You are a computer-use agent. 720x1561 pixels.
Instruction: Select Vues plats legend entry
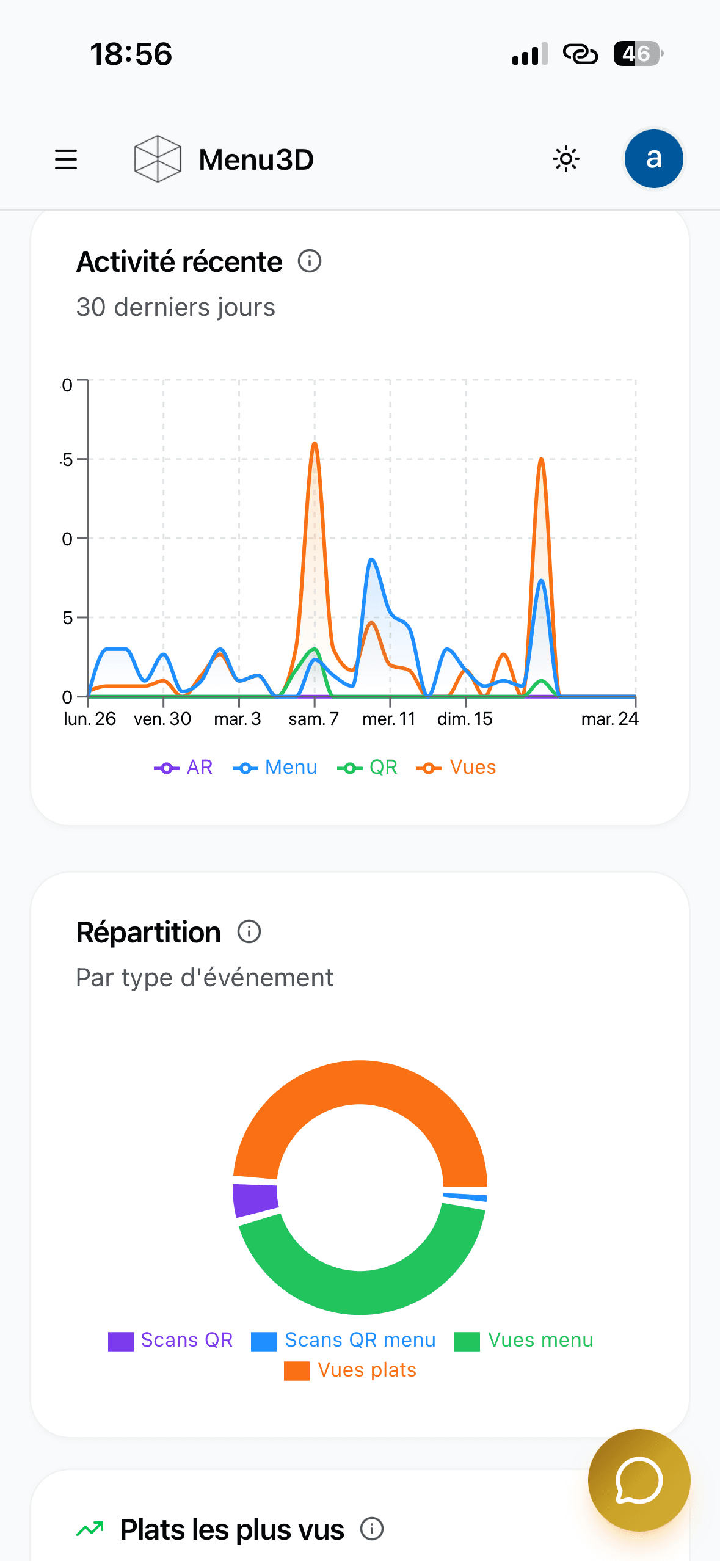(x=351, y=1370)
